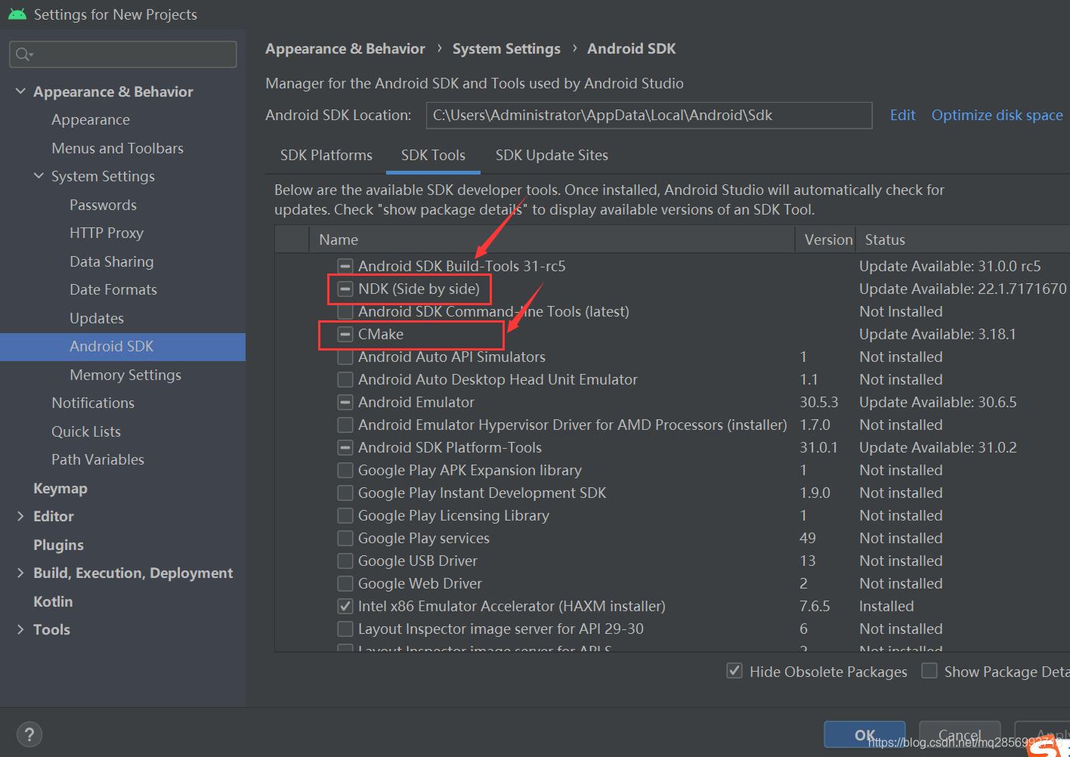The width and height of the screenshot is (1070, 757).
Task: Check Android Auto API Simulators
Action: pyautogui.click(x=345, y=357)
